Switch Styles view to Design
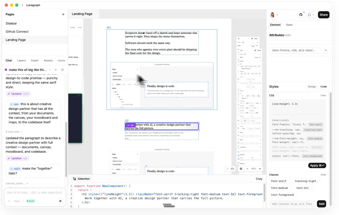Image resolution: width=339 pixels, height=215 pixels. pos(312,87)
